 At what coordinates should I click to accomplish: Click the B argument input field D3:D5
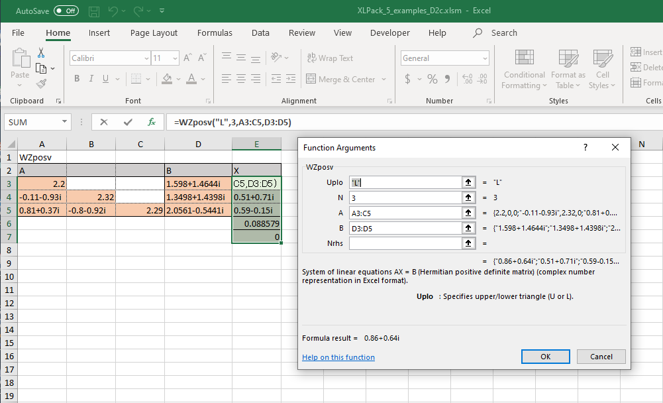(405, 228)
